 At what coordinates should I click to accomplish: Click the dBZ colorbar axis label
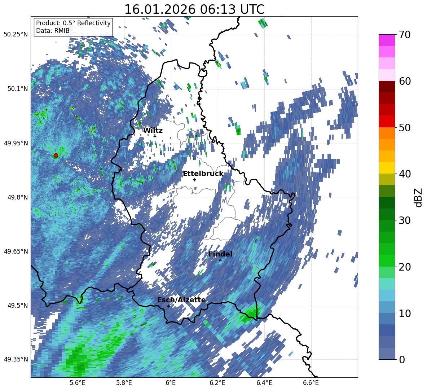point(418,197)
